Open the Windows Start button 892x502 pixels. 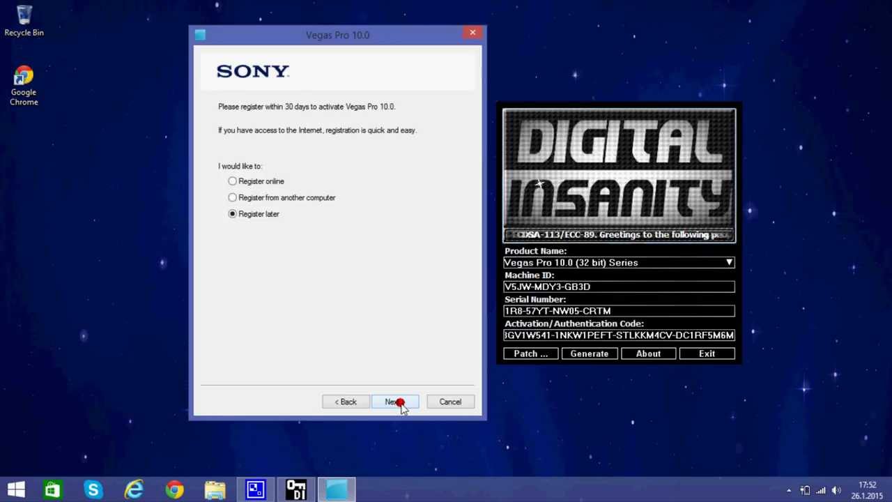[x=16, y=489]
